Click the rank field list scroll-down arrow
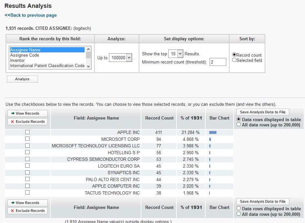 click(88, 66)
